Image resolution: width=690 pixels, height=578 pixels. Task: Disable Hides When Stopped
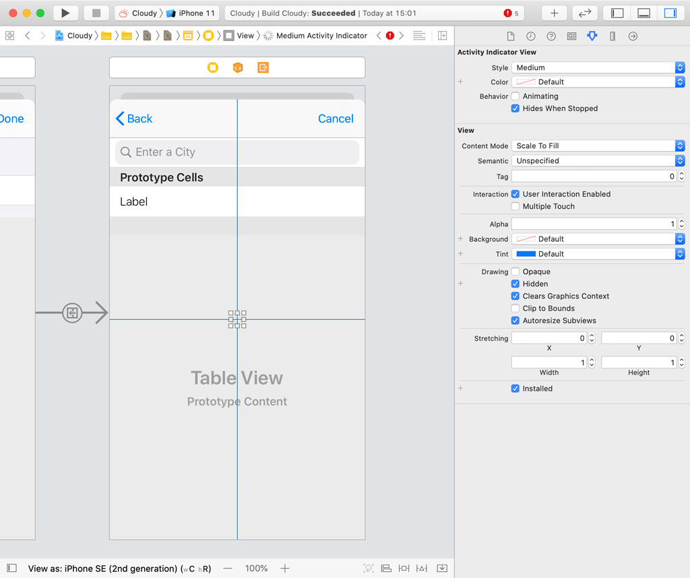515,108
